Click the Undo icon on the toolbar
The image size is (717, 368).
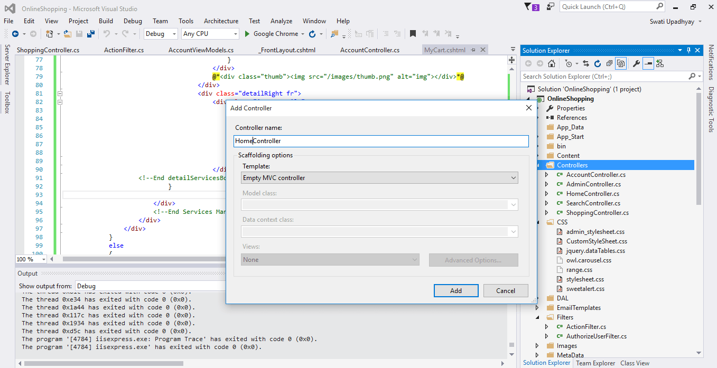coord(106,33)
